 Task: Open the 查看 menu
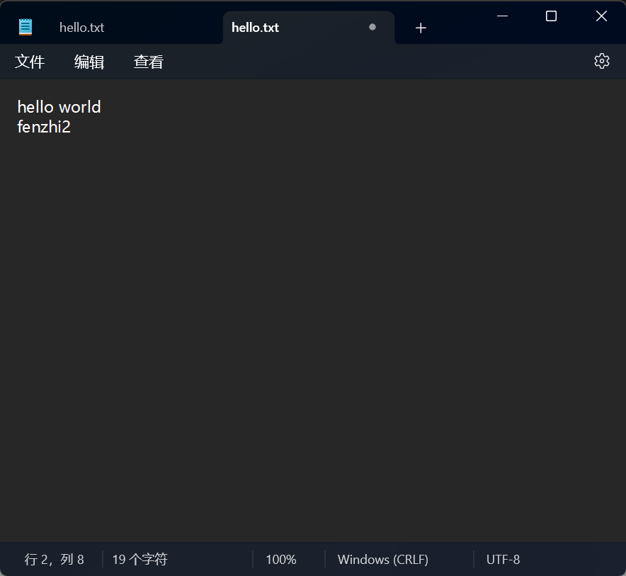149,62
